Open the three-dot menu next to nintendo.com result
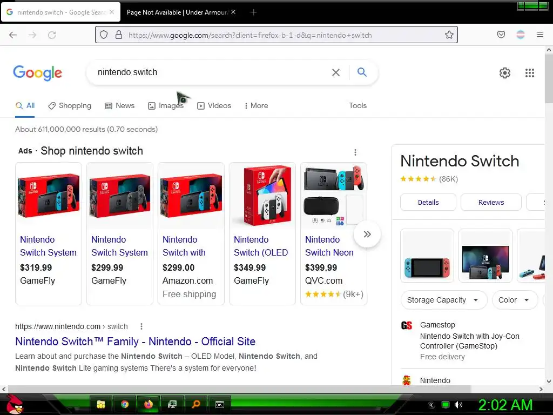 (141, 326)
